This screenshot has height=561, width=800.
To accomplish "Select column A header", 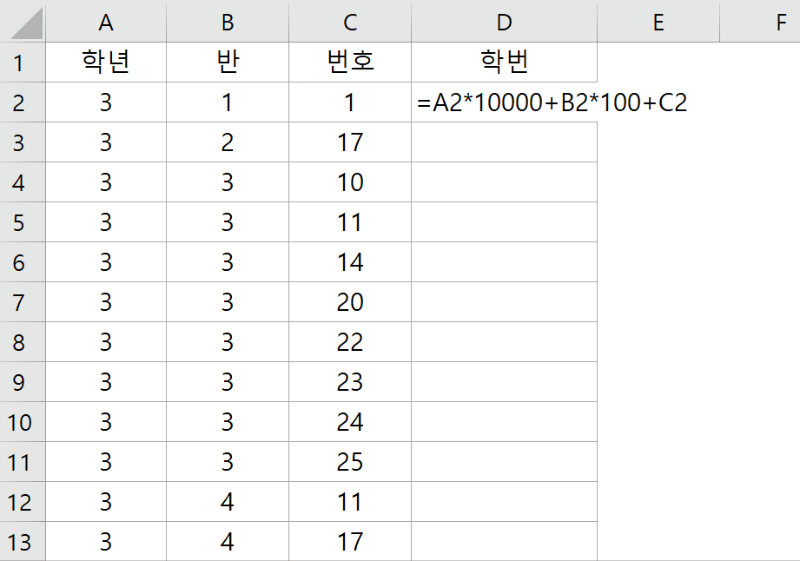I will point(106,22).
